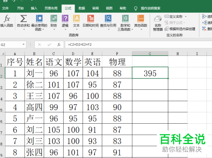The image size is (212, 158).
Task: Select column G header
Action: tap(150, 53)
